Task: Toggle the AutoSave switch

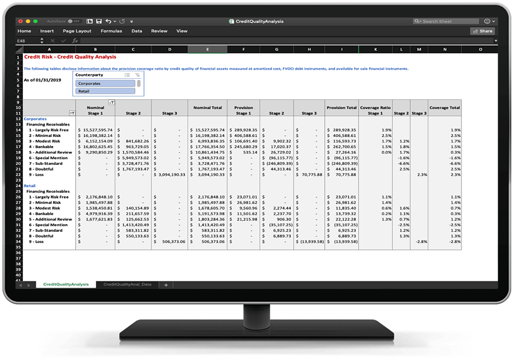Action: [74, 21]
